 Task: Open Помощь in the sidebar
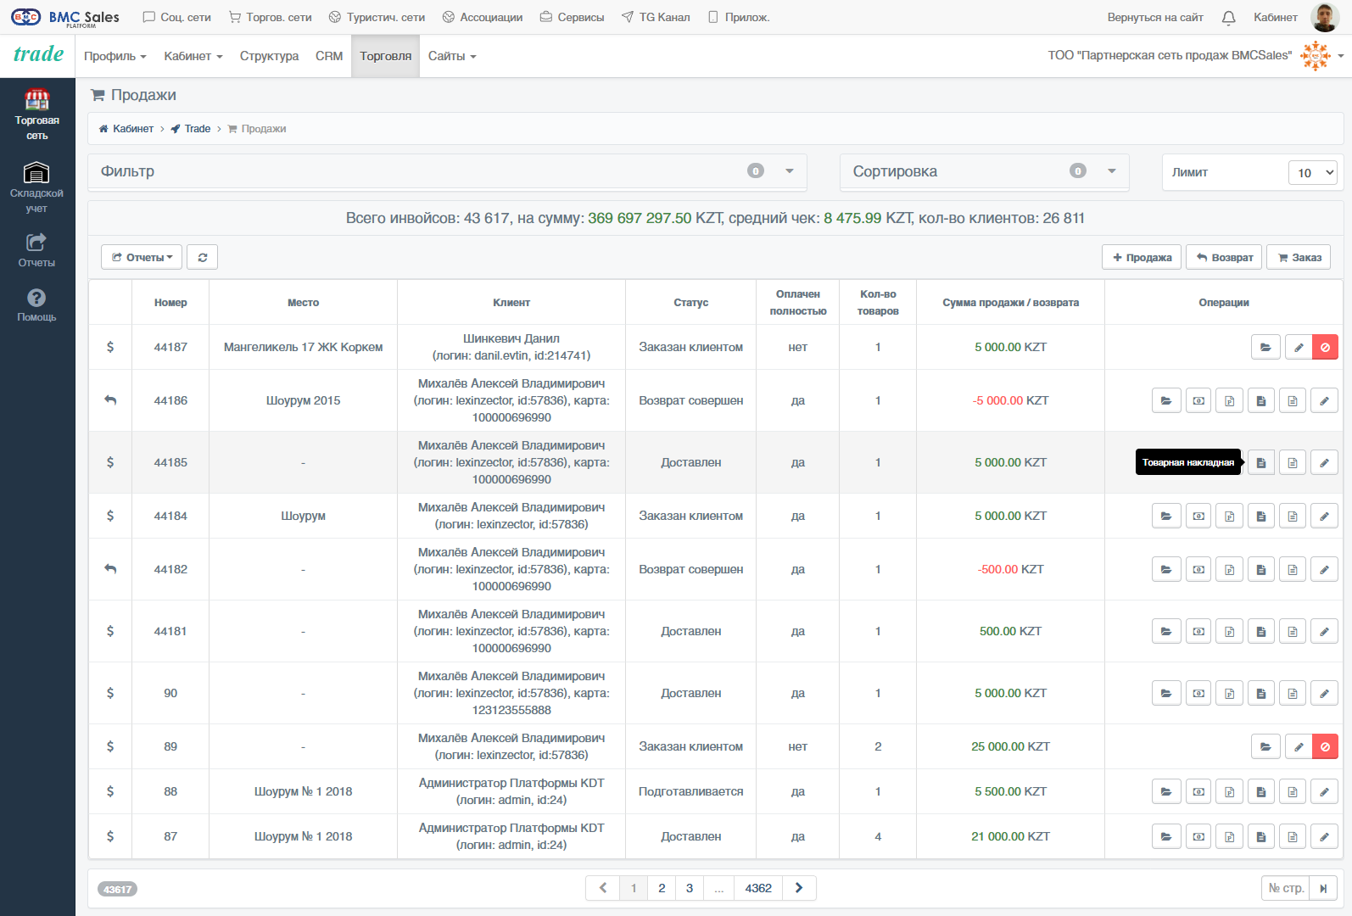click(x=36, y=304)
